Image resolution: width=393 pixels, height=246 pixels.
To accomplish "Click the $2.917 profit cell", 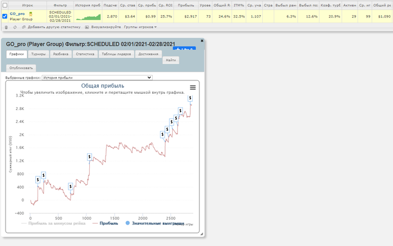I will tap(186, 16).
